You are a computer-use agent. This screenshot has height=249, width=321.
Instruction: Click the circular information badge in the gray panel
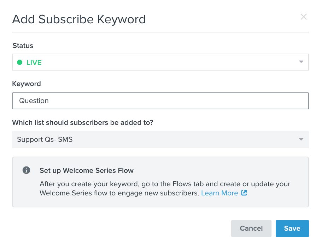point(26,170)
